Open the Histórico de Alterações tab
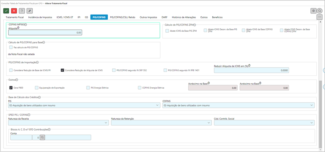This screenshot has height=152, width=325. [184, 17]
